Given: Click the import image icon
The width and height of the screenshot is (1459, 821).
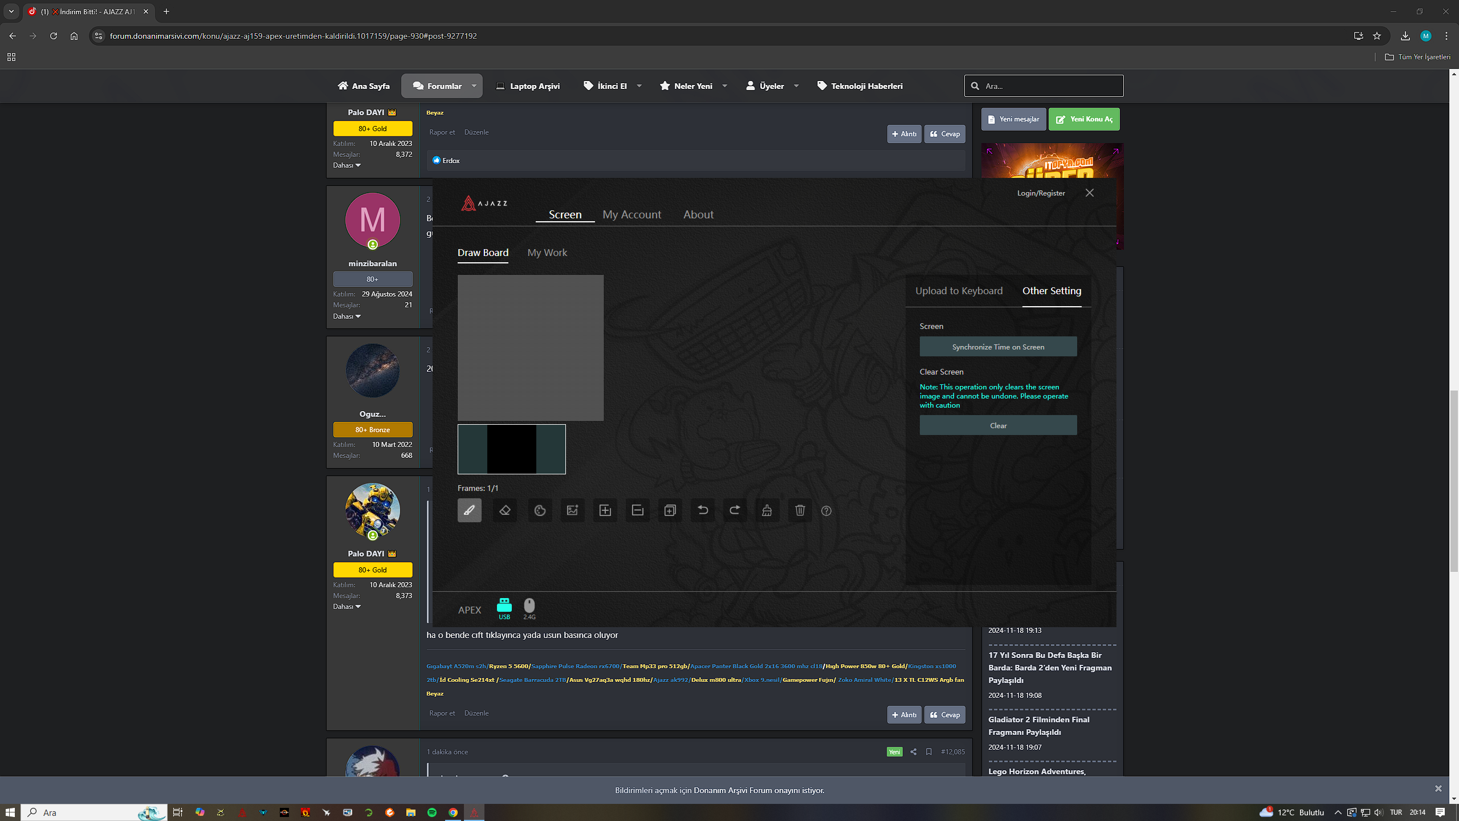Looking at the screenshot, I should click(x=572, y=510).
